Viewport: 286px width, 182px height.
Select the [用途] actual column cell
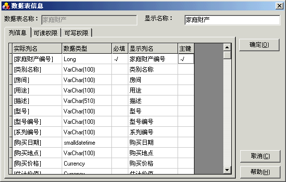pos(37,91)
